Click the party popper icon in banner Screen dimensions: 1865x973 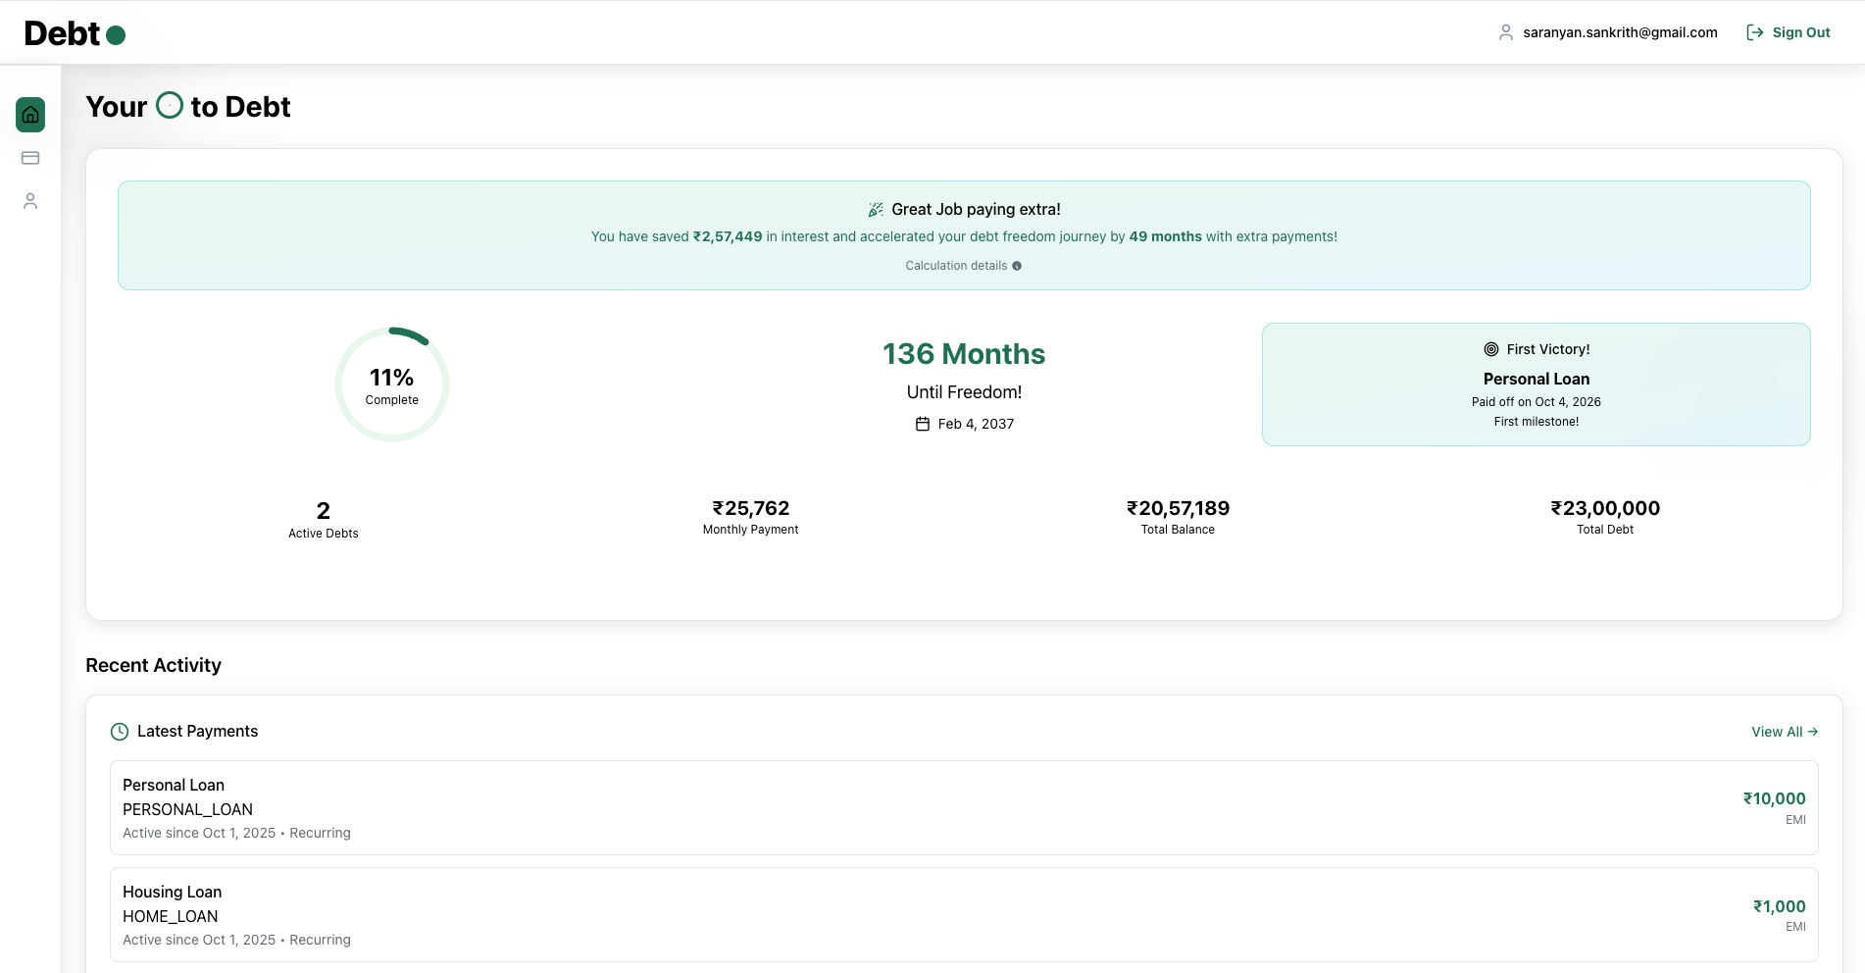876,210
